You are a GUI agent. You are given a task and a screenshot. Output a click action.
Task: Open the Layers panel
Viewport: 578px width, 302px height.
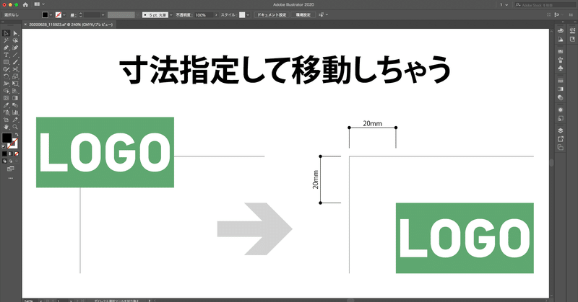(561, 130)
